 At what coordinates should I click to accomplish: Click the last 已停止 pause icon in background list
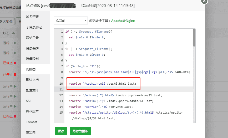(15, 116)
